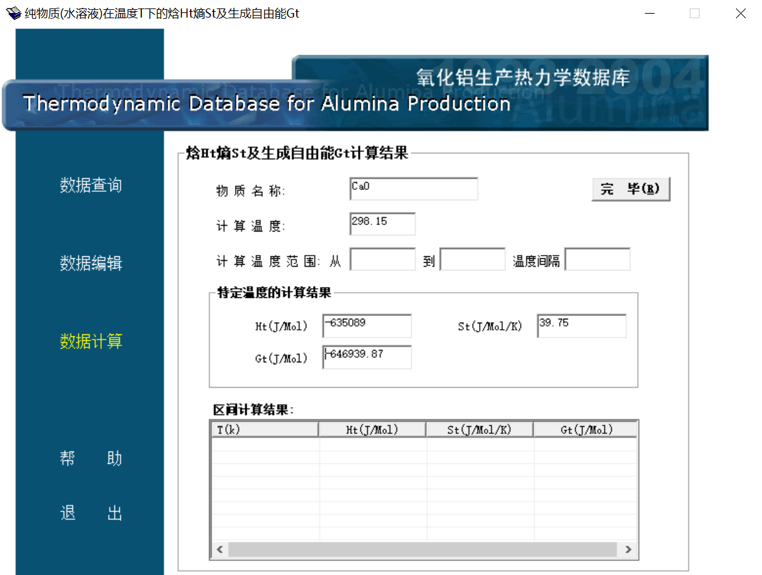Select the St(J/Mol/K) result field

tap(581, 326)
